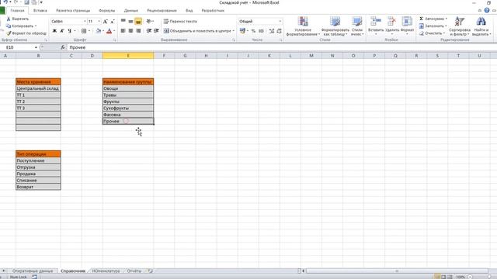Image resolution: width=497 pixels, height=279 pixels.
Task: Click the borders icon in font group
Action: click(x=84, y=31)
